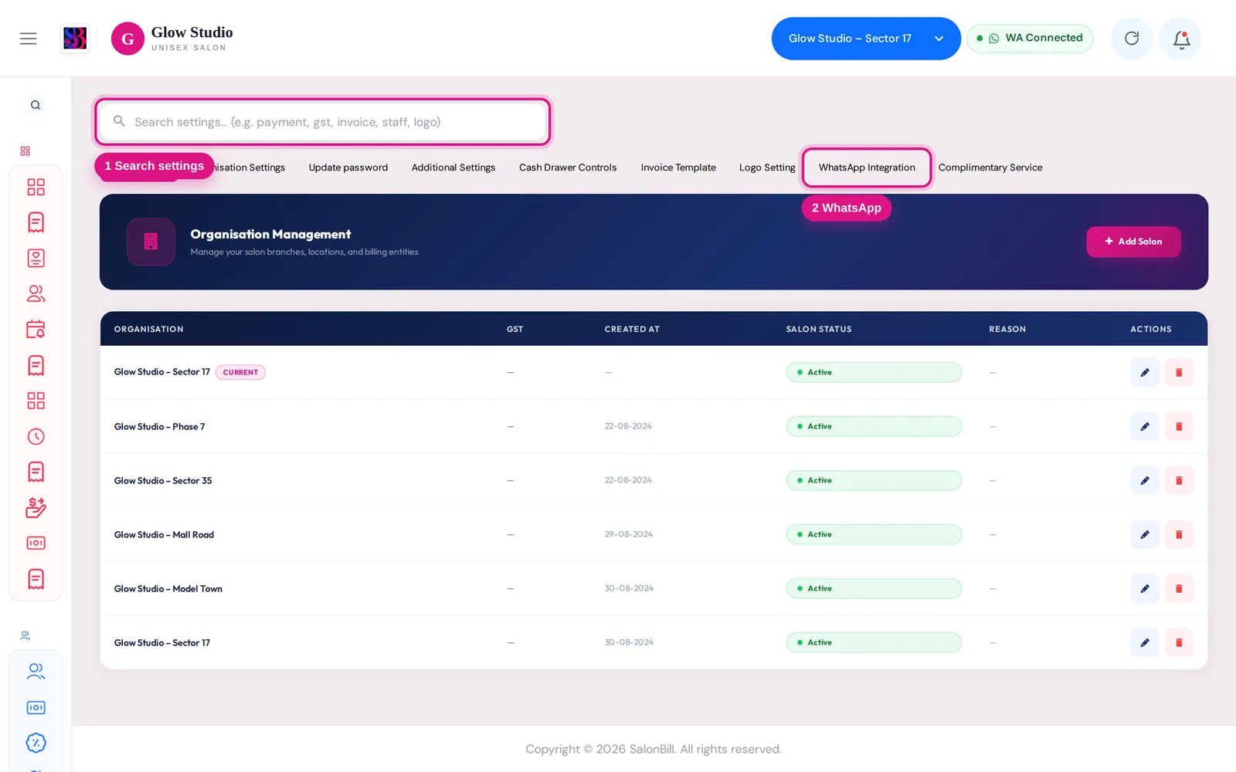Open the Complimentary Service tab
The height and width of the screenshot is (772, 1236).
[990, 168]
